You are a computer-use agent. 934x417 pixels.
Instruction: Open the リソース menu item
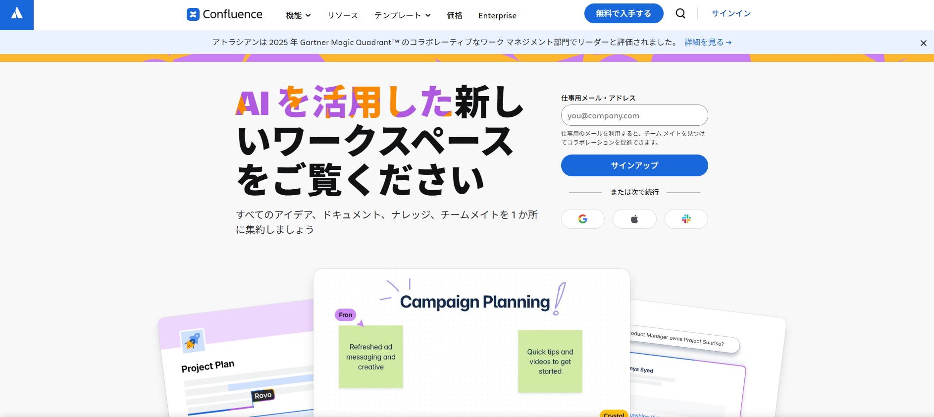click(343, 15)
